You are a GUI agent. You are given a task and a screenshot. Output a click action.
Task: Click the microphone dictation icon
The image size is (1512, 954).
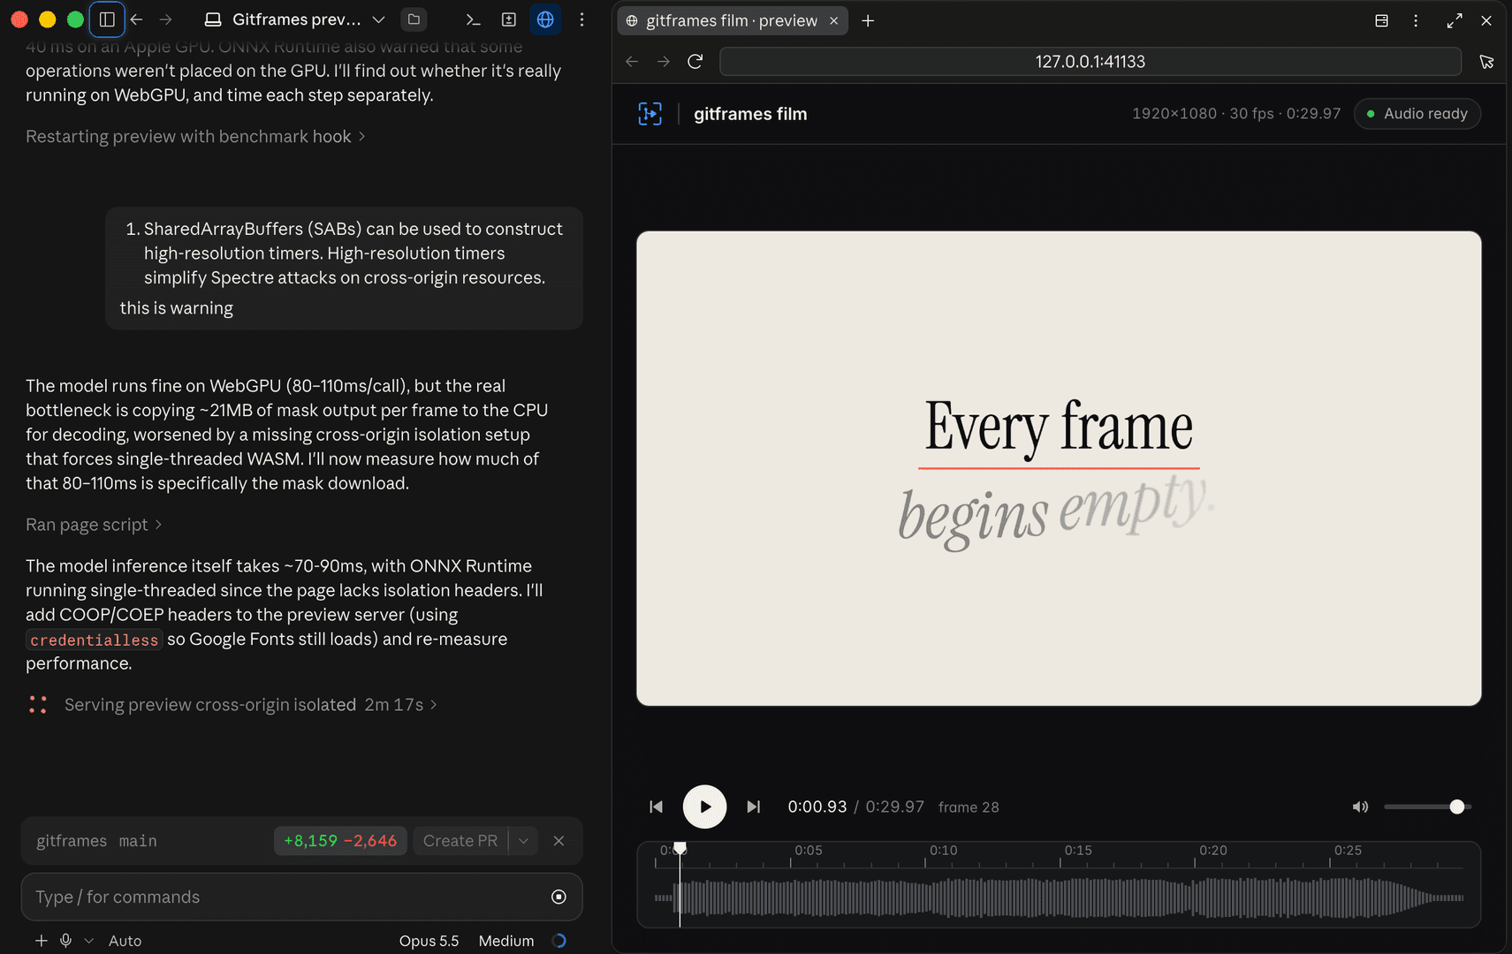pos(65,941)
